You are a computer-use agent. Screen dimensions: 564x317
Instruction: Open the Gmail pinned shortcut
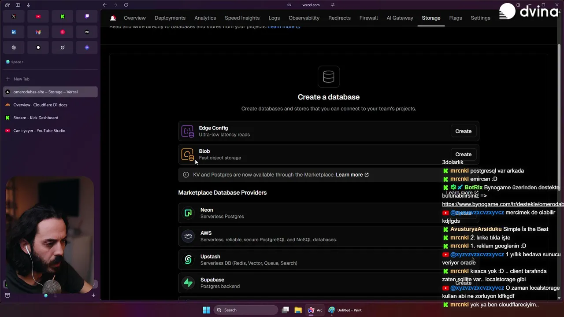[38, 32]
